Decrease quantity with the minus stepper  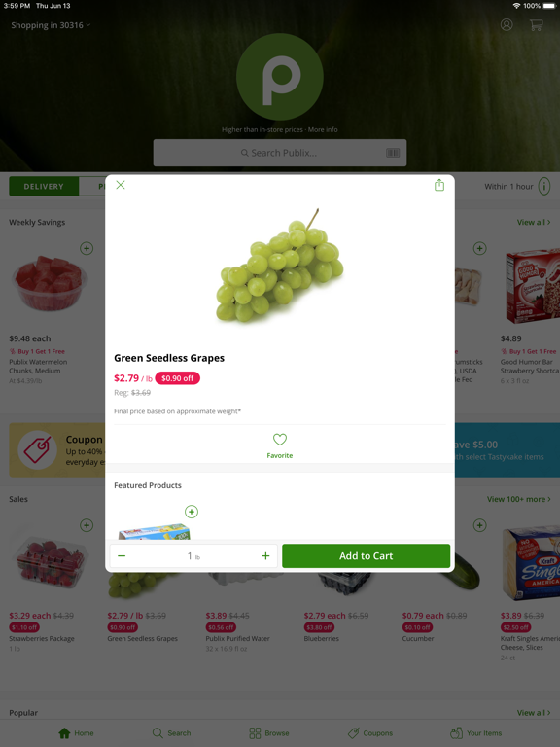[x=122, y=556]
